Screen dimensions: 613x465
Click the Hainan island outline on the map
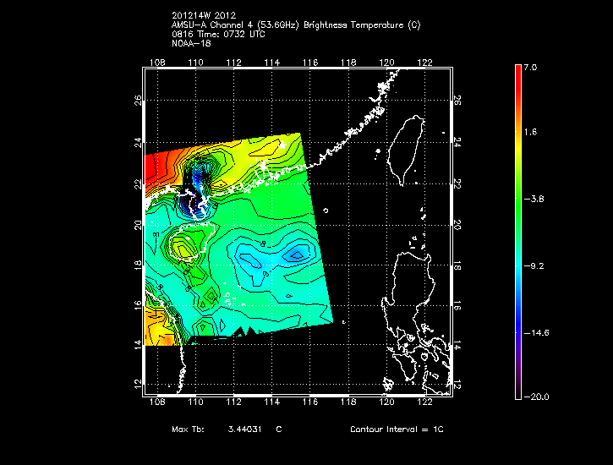coord(192,242)
